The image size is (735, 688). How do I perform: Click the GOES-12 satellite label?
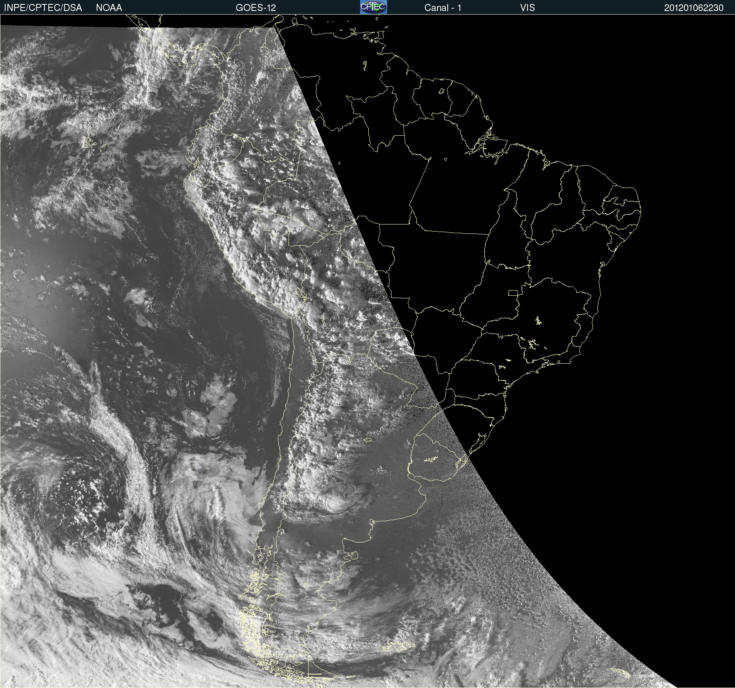(x=256, y=8)
